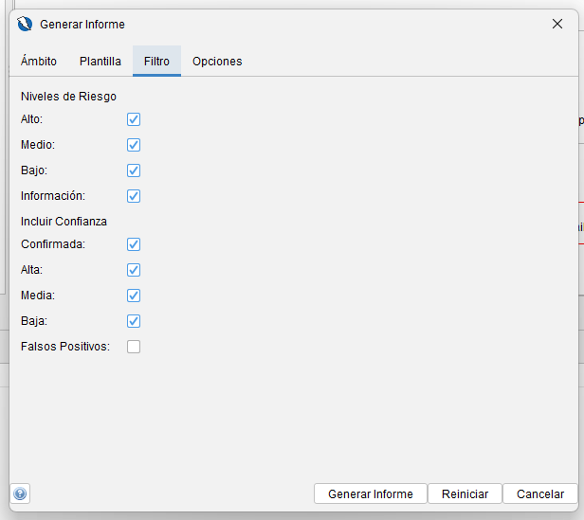584x520 pixels.
Task: Enable the Falsos Positivos checkbox
Action: (x=134, y=347)
